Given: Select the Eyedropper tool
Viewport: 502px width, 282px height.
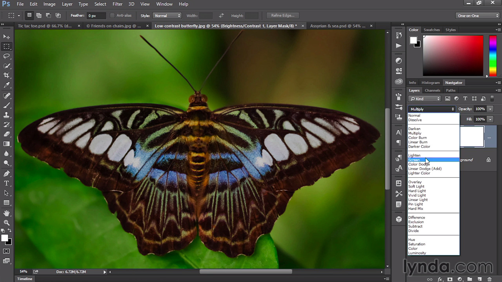Looking at the screenshot, I should tap(7, 85).
